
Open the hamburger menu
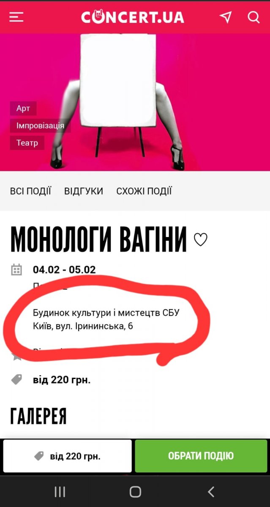(16, 17)
